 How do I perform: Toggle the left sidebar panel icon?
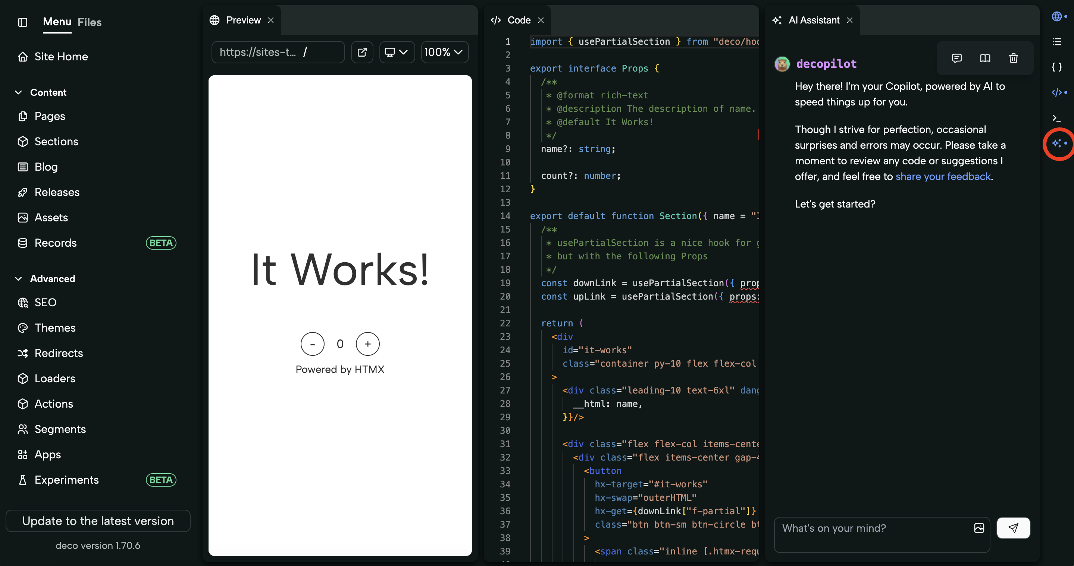[23, 22]
